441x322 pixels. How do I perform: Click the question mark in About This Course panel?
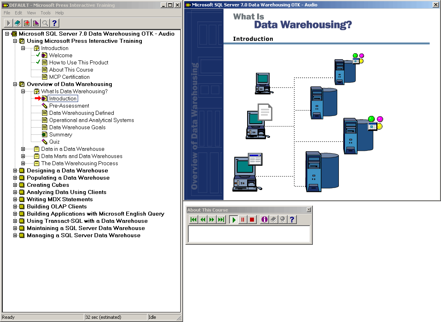pos(292,220)
